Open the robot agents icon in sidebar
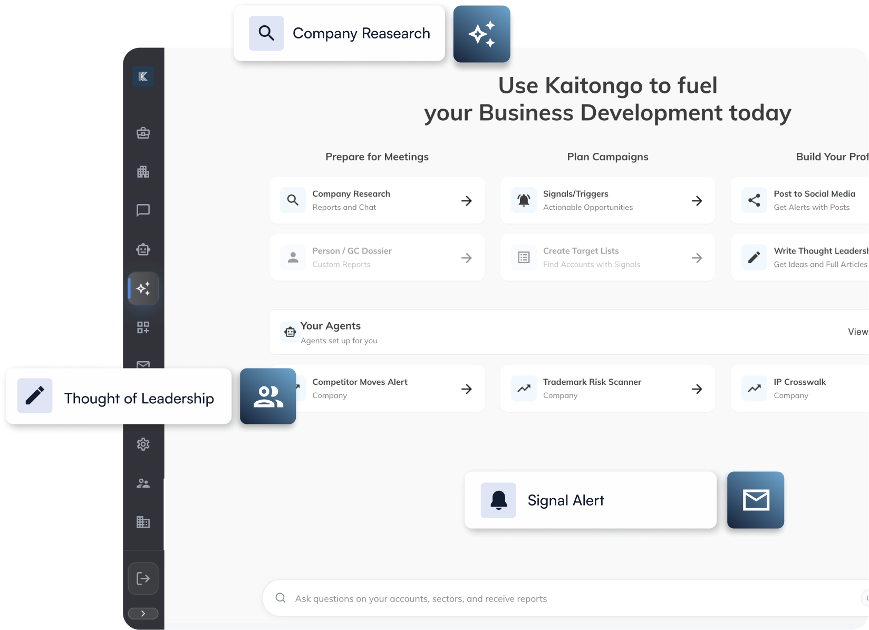The width and height of the screenshot is (869, 630). [143, 249]
